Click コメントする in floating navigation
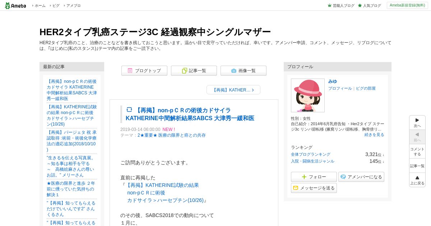 417,151
